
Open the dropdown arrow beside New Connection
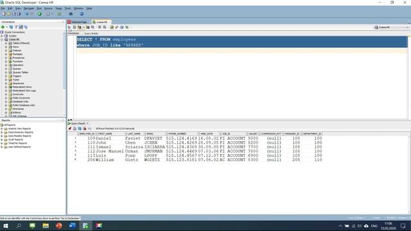7,27
